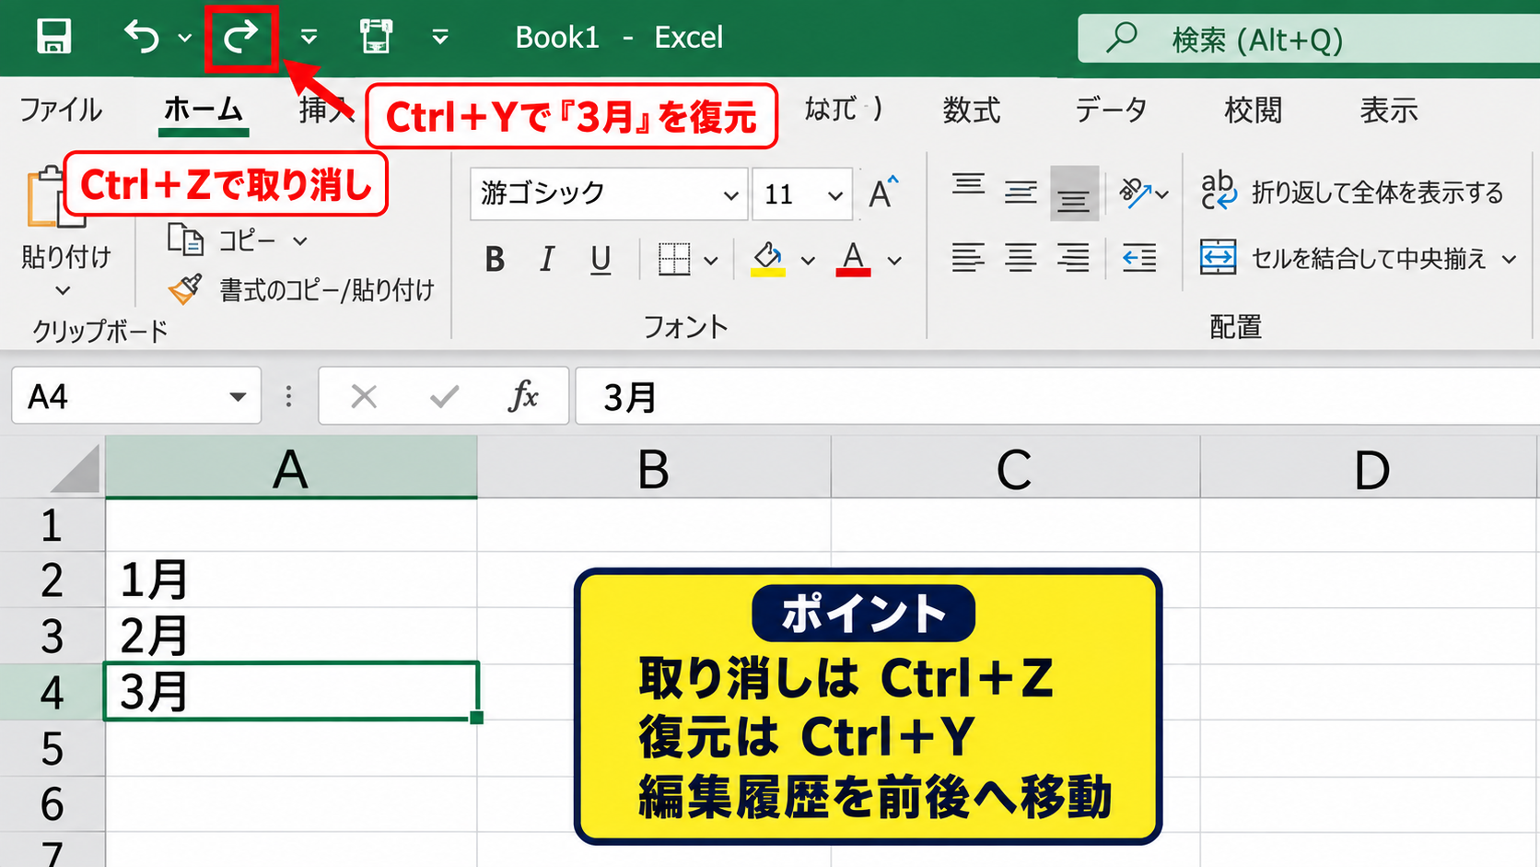
Task: Click the decrease indent icon
Action: click(1138, 258)
